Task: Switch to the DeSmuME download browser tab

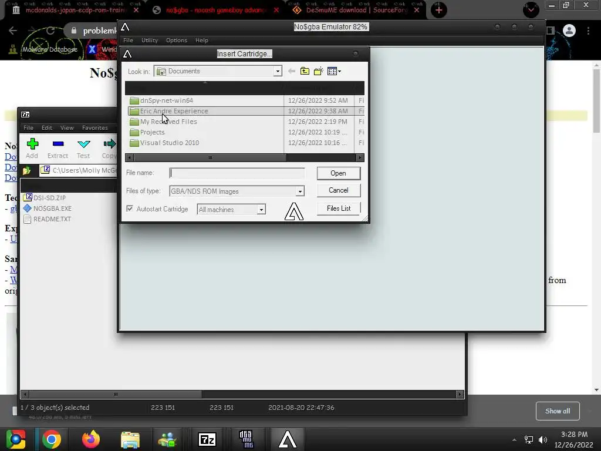Action: (356, 10)
